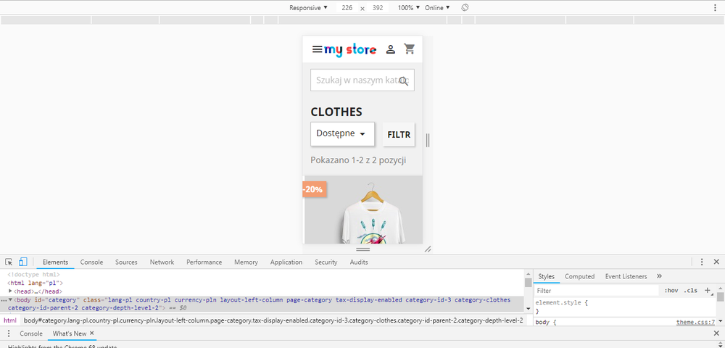Click the -20% discount badge
Screen dimensions: 725x348
tap(315, 189)
